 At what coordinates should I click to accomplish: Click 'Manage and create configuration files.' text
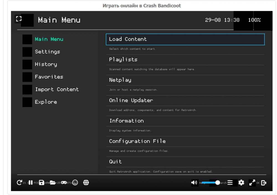(x=139, y=151)
